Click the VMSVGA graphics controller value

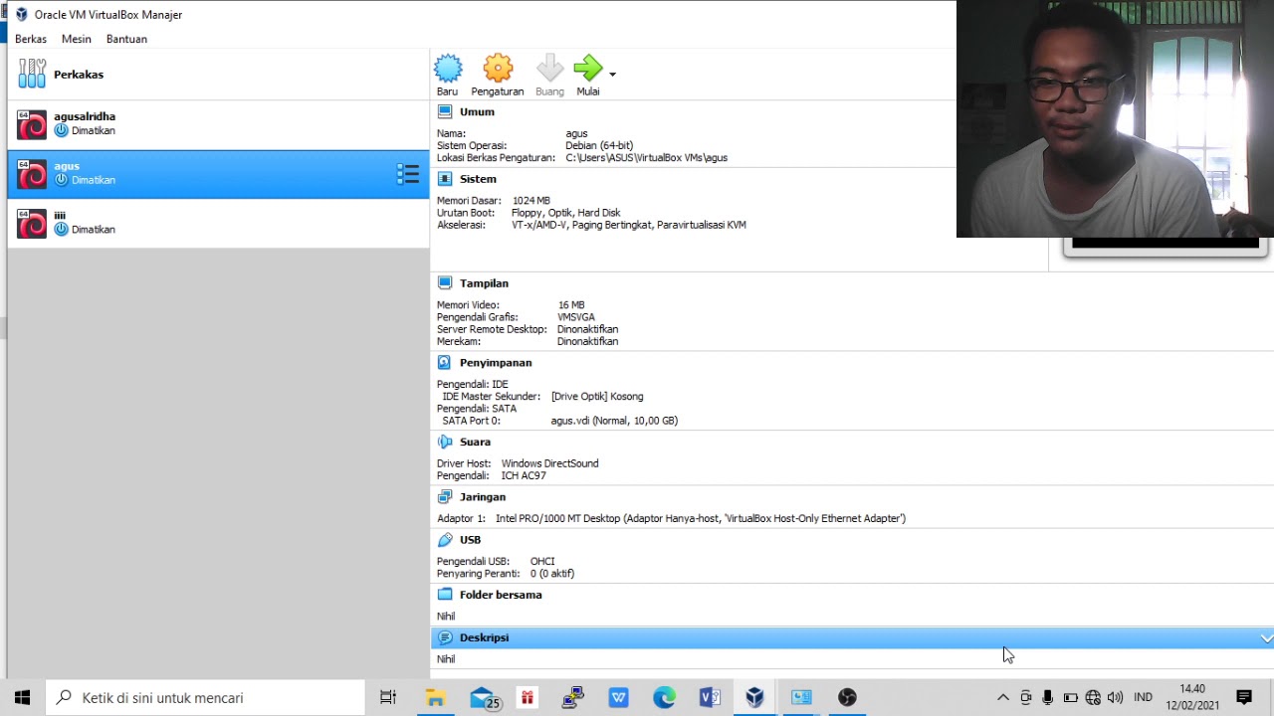coord(575,317)
